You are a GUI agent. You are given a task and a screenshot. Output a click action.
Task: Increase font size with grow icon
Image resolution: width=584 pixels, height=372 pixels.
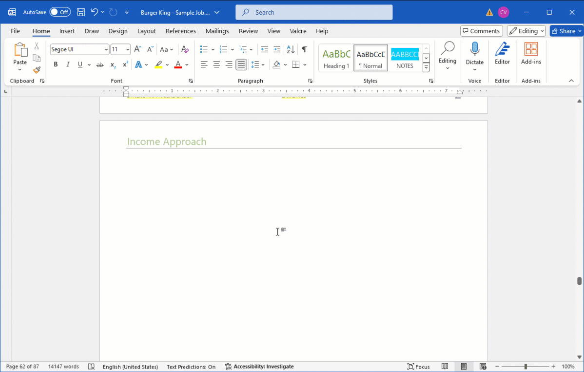137,49
